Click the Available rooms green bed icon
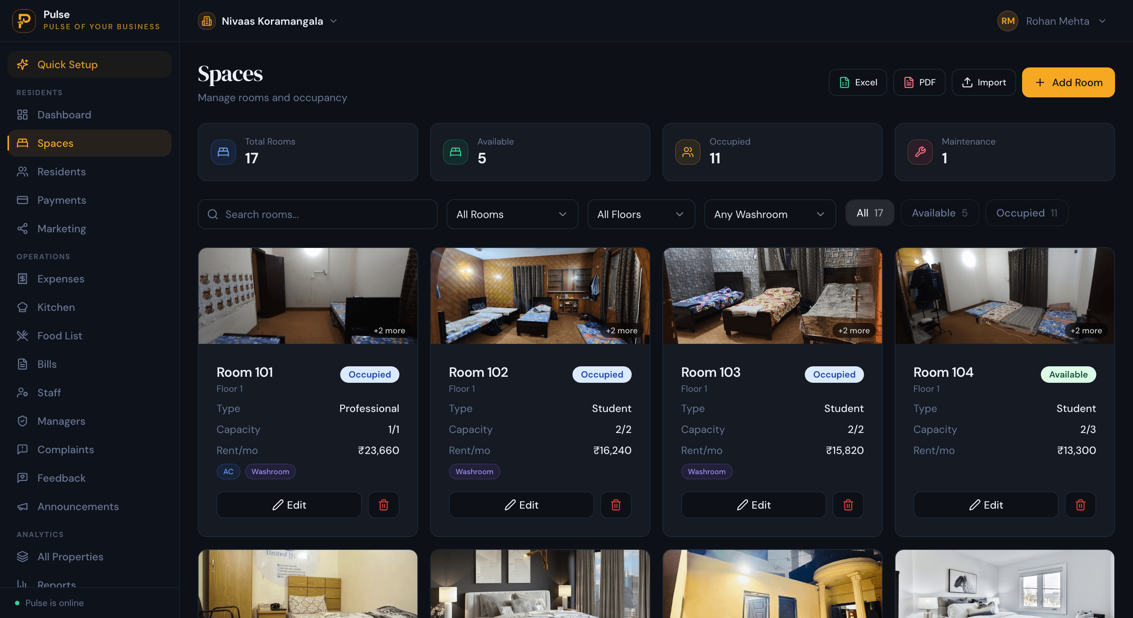This screenshot has height=618, width=1133. pyautogui.click(x=456, y=152)
